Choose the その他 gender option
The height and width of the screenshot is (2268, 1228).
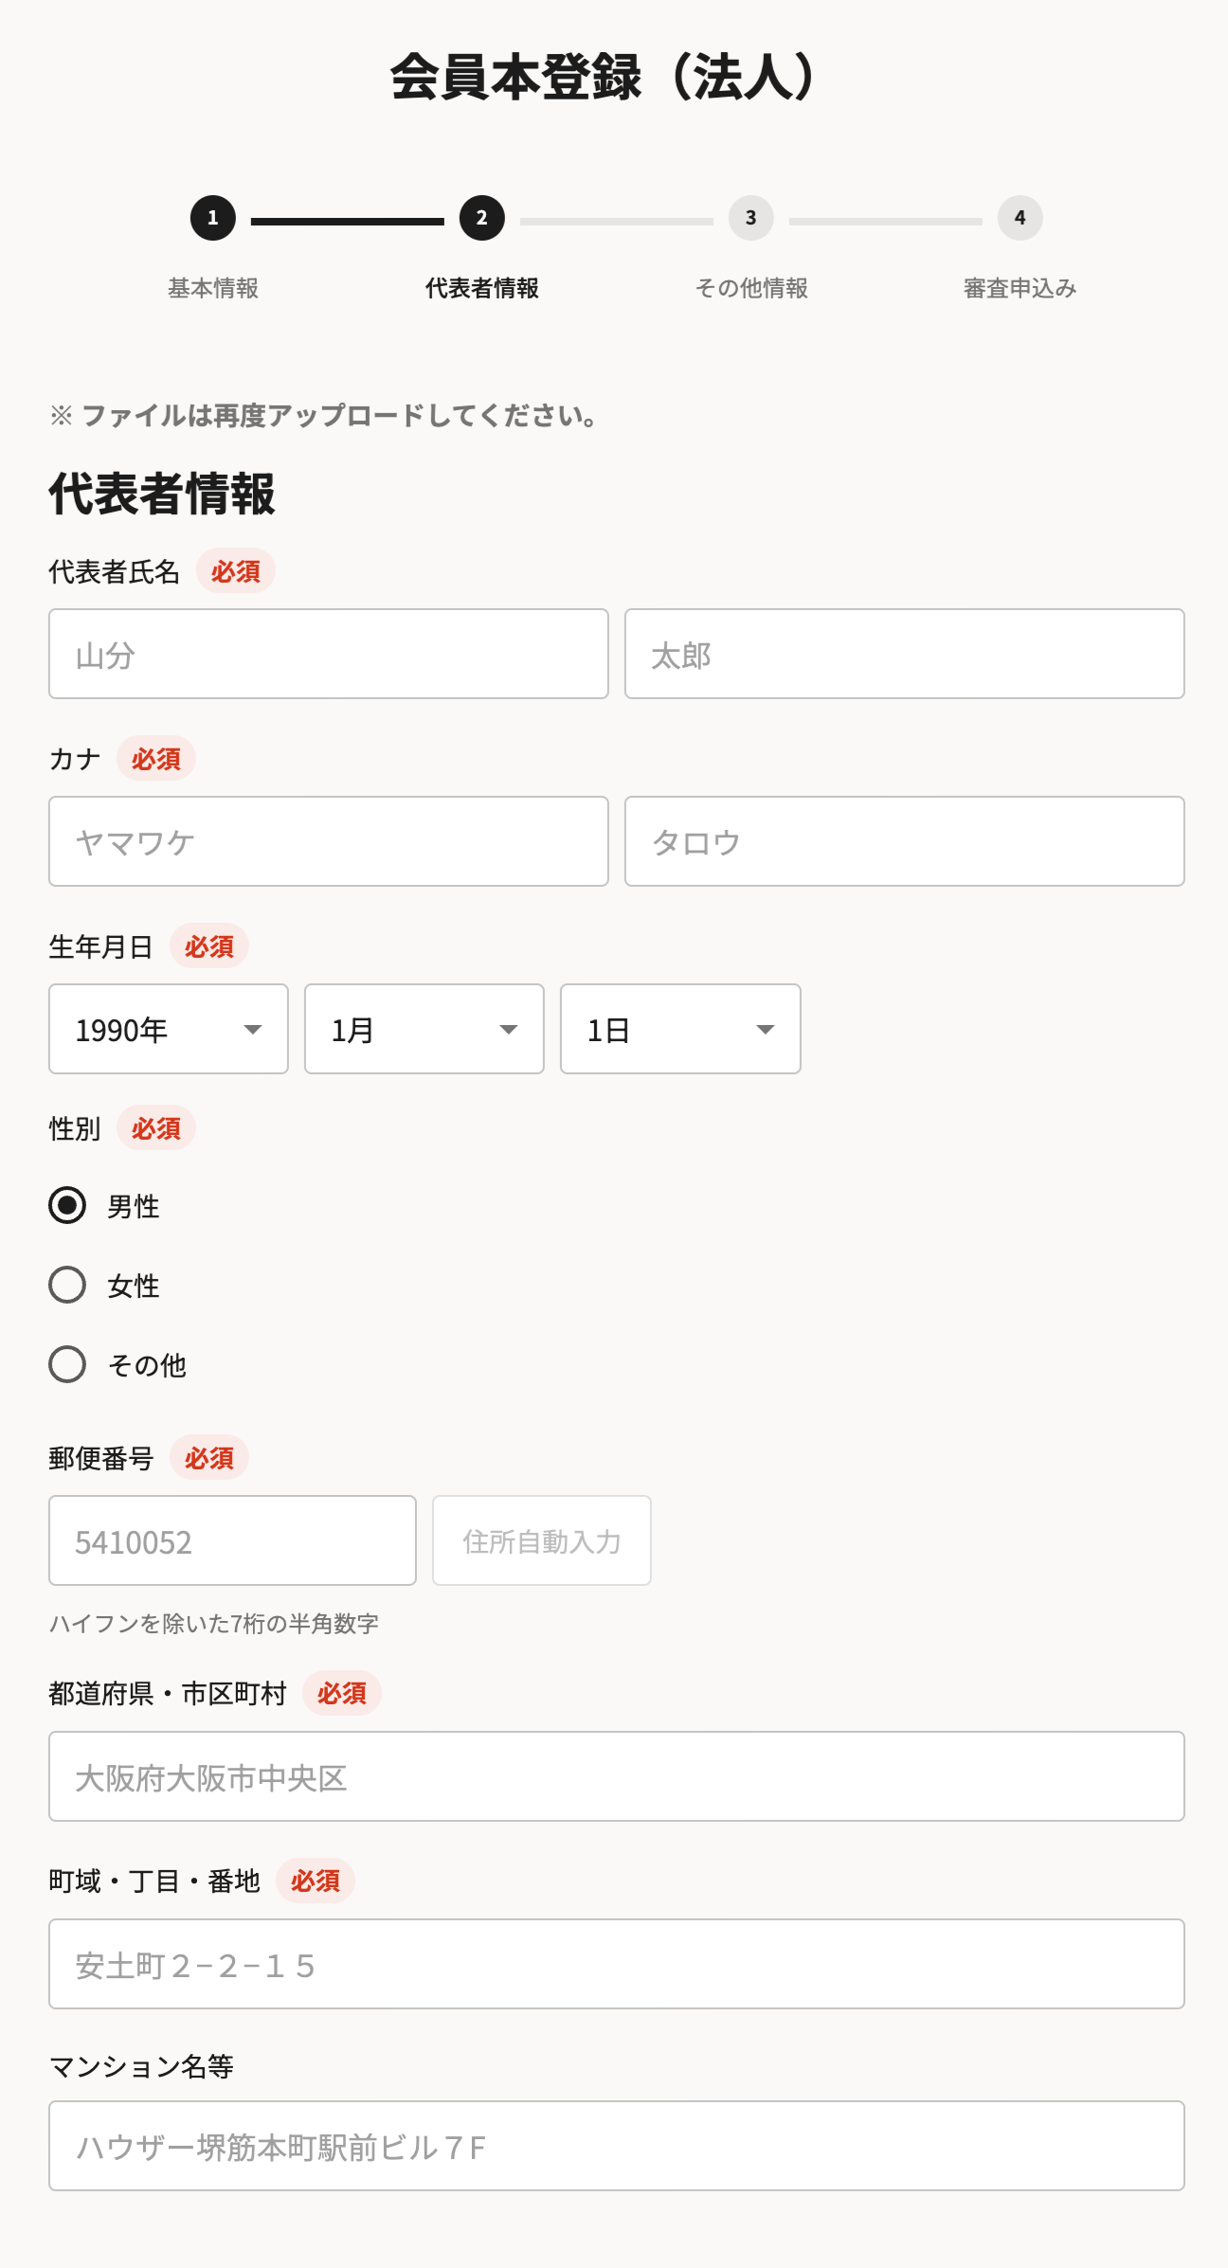click(x=67, y=1364)
